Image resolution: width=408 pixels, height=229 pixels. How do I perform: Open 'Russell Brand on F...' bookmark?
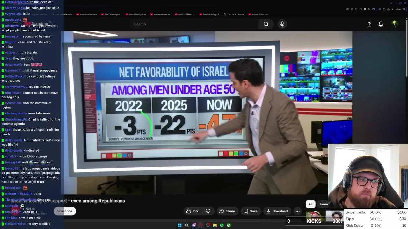click(x=259, y=14)
